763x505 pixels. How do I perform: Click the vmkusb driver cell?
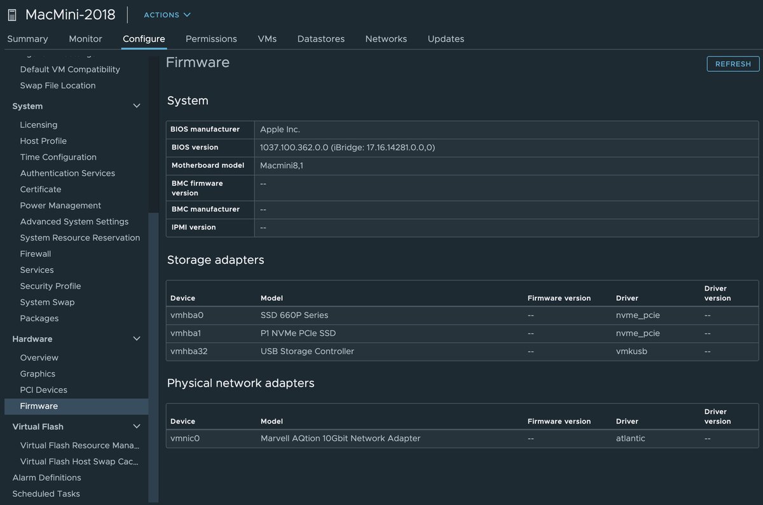tap(631, 351)
